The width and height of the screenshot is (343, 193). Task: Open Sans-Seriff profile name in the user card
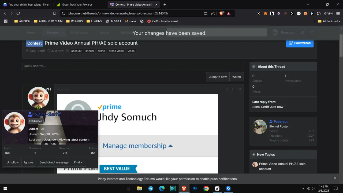(x=48, y=114)
